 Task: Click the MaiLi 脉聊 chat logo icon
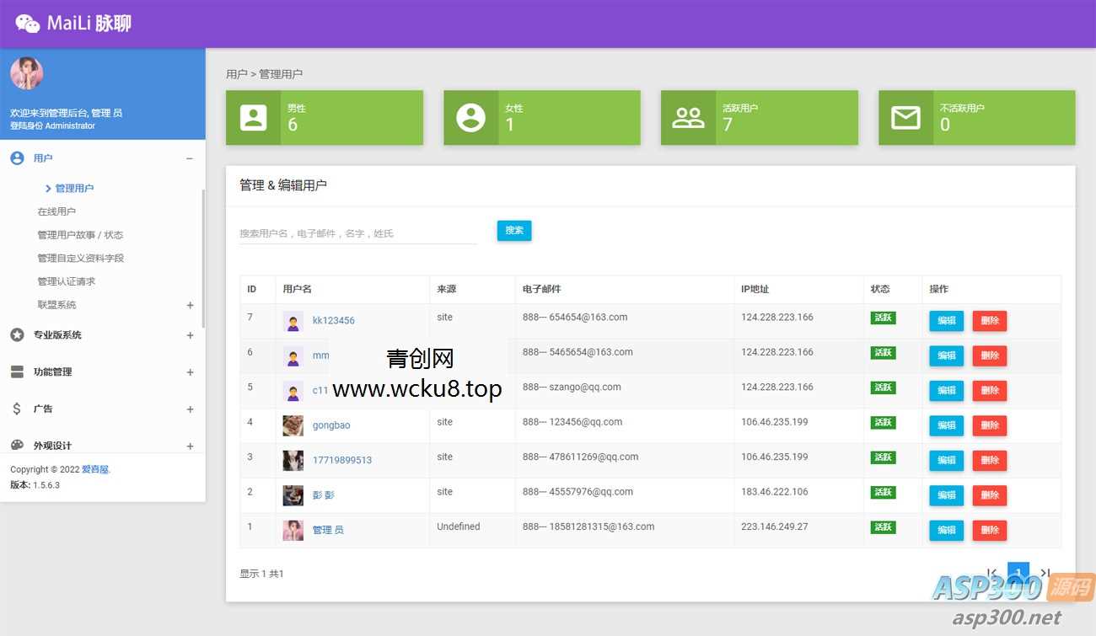click(28, 22)
